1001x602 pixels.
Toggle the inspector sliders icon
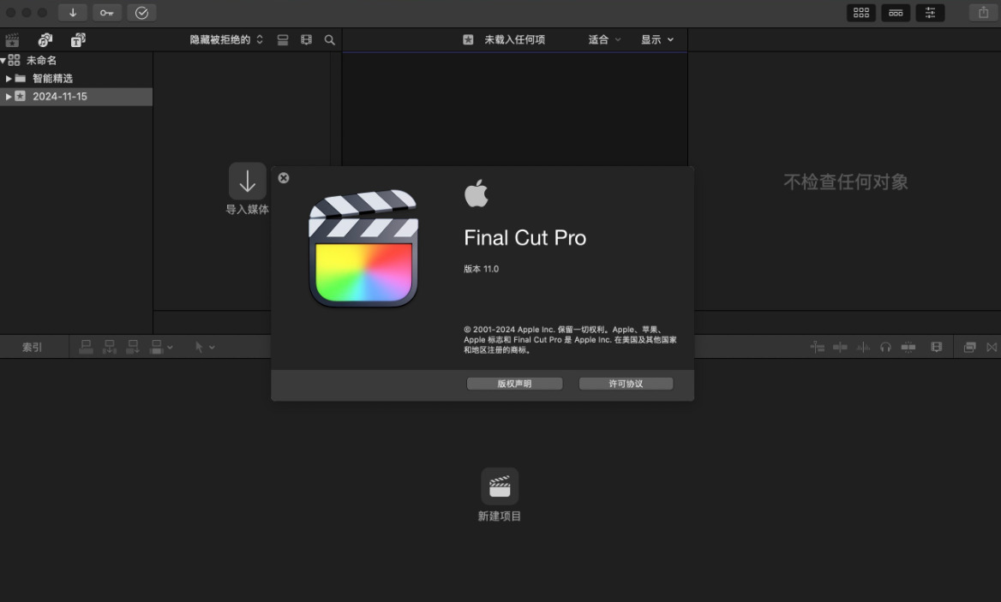tap(930, 13)
